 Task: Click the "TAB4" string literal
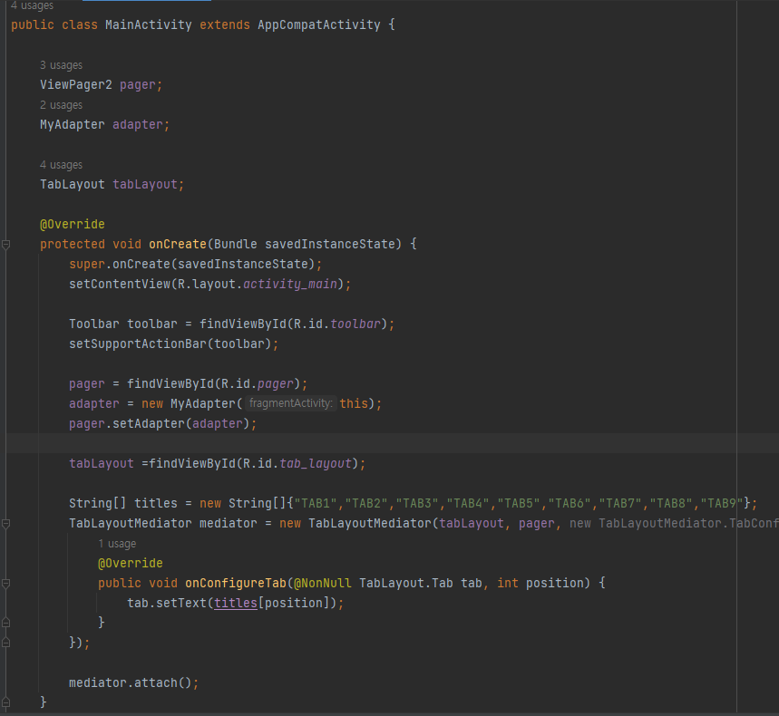point(468,504)
